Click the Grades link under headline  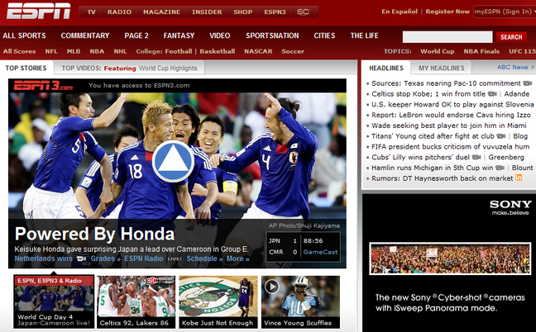click(x=105, y=258)
